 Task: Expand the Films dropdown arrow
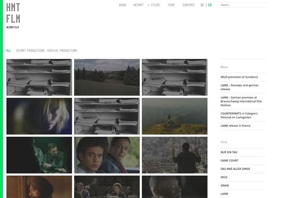[x=148, y=5]
